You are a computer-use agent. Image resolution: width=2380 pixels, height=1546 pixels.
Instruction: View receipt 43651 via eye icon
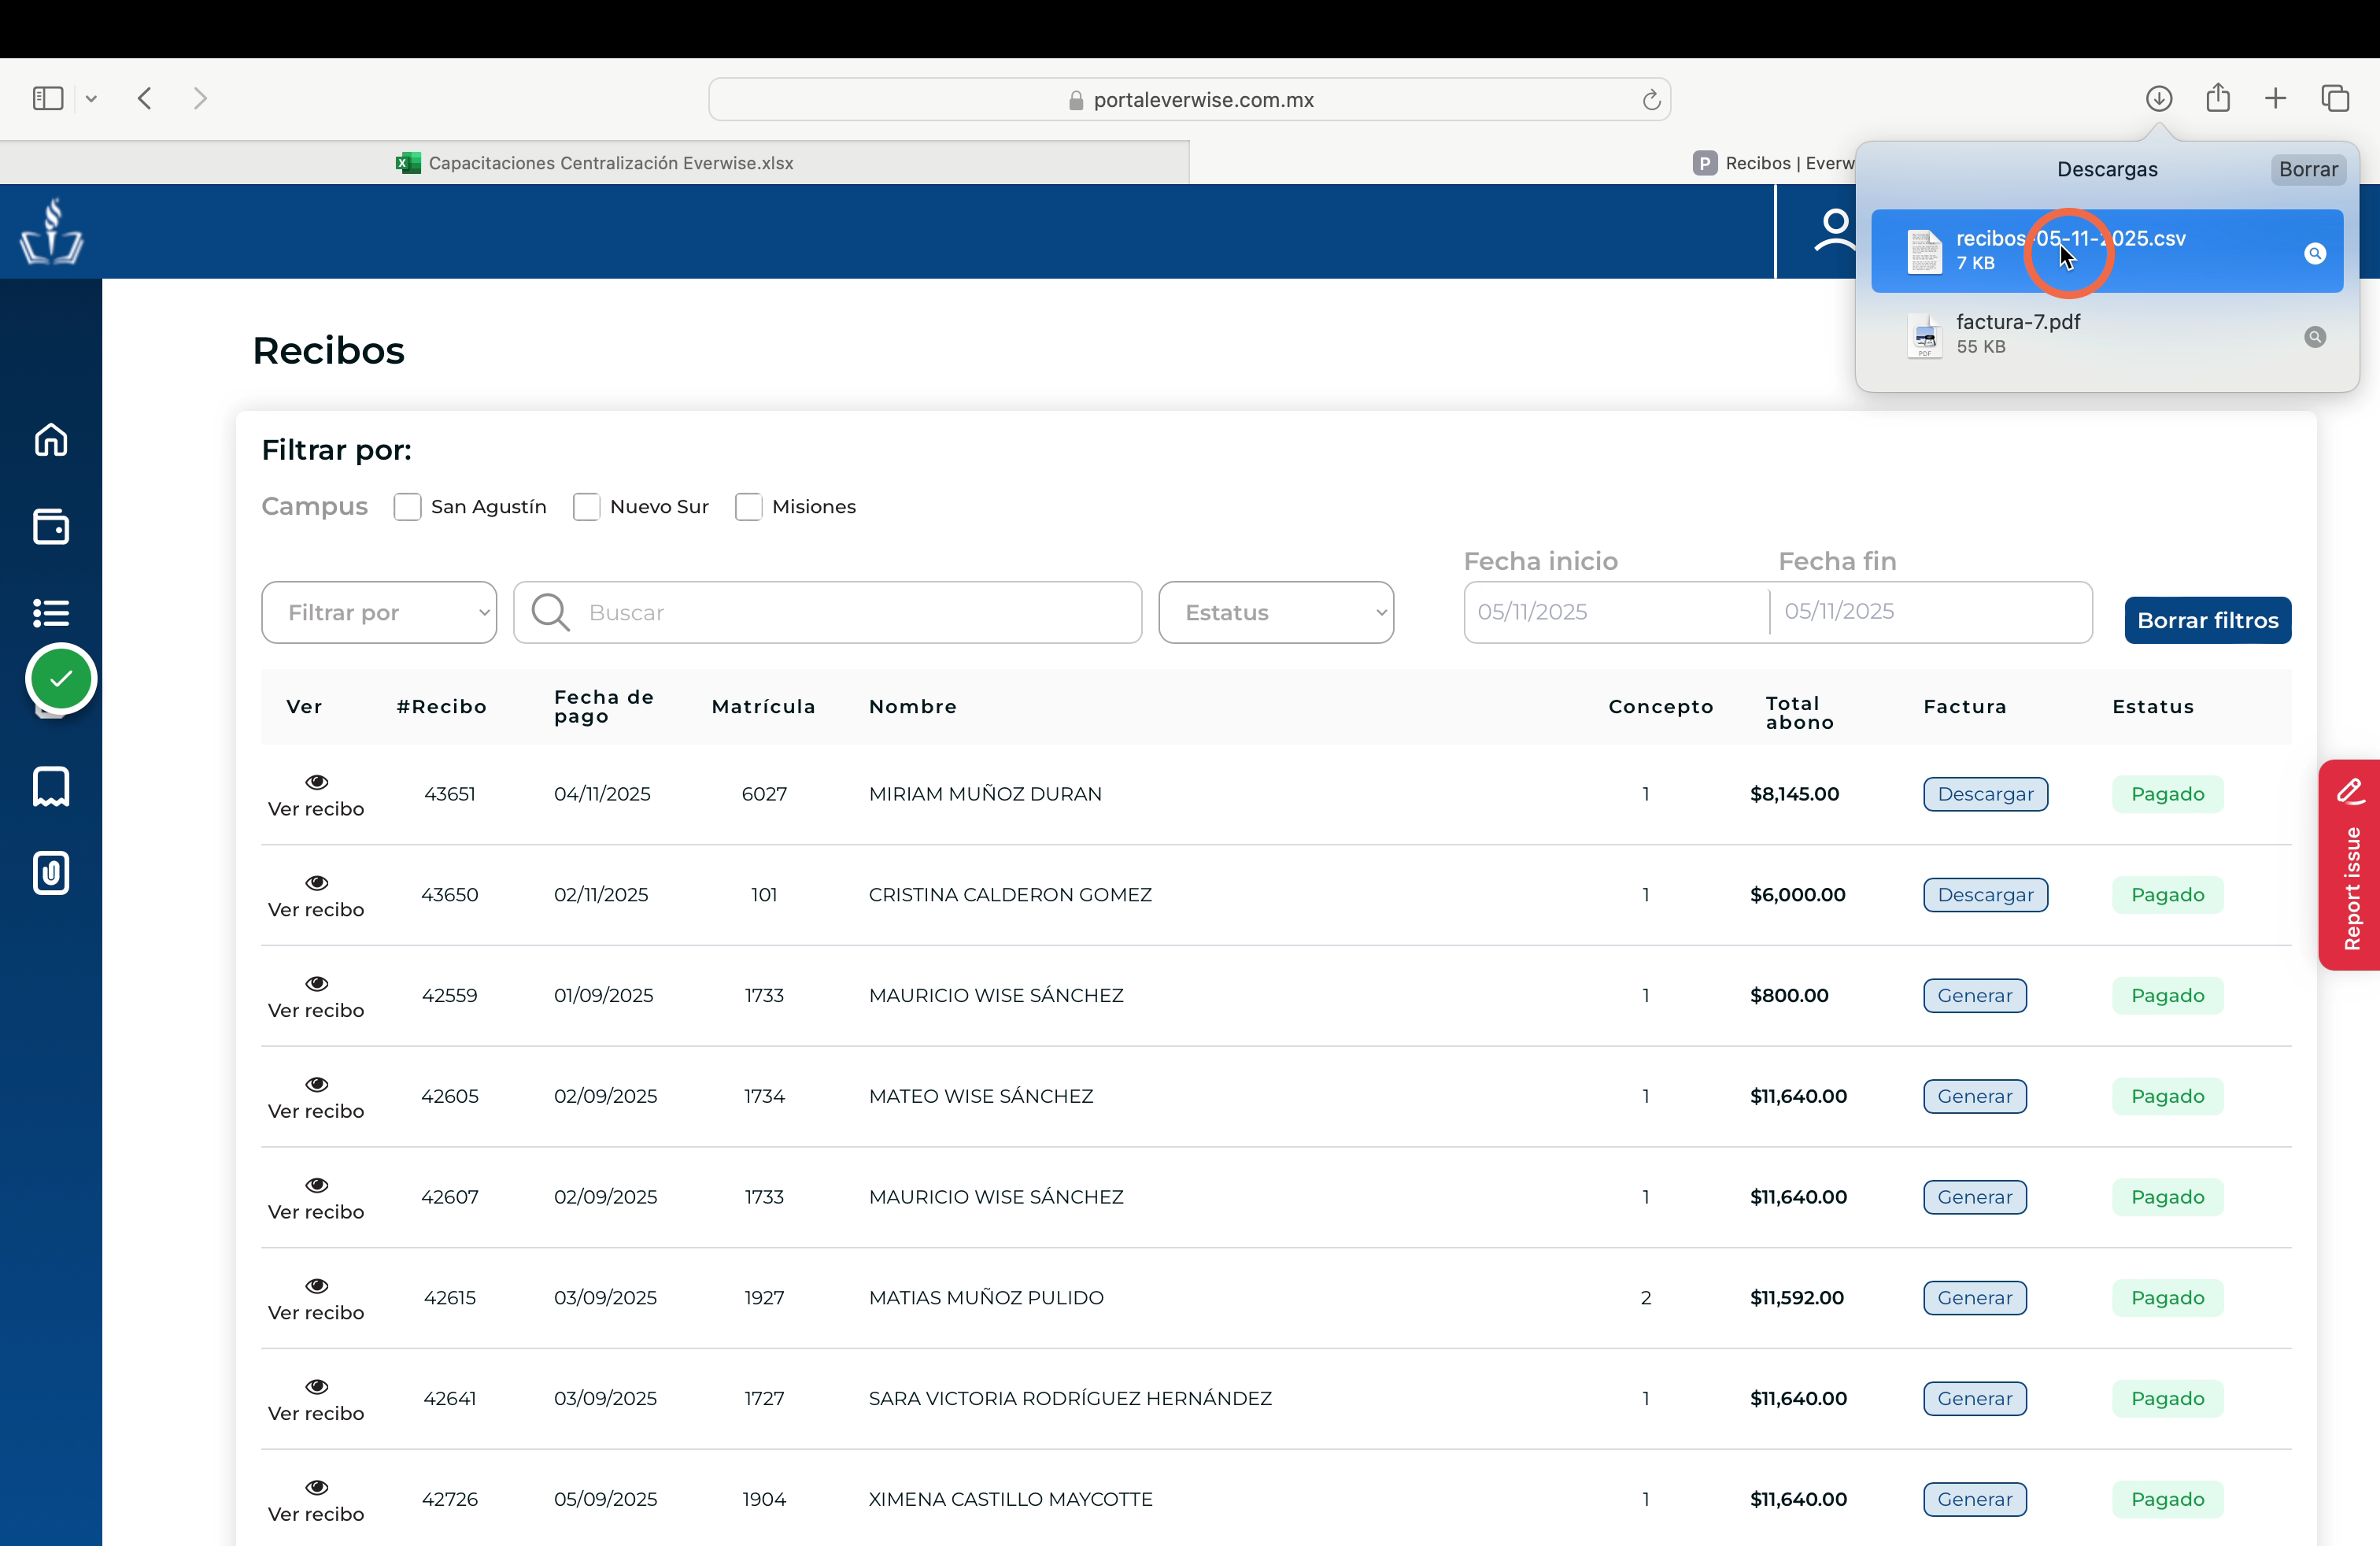[x=317, y=782]
